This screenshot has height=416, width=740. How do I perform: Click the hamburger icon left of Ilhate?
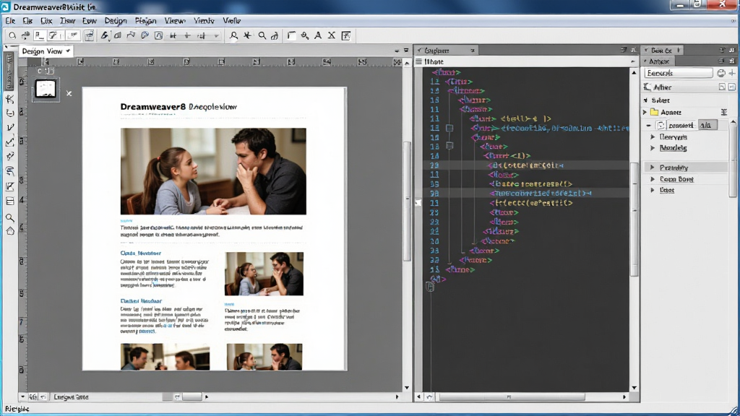[418, 61]
